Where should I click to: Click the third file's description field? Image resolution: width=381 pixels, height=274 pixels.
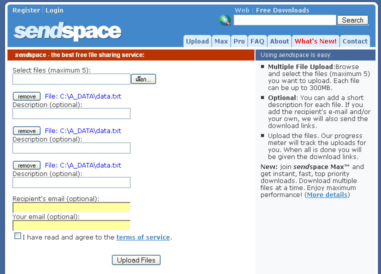(x=71, y=182)
